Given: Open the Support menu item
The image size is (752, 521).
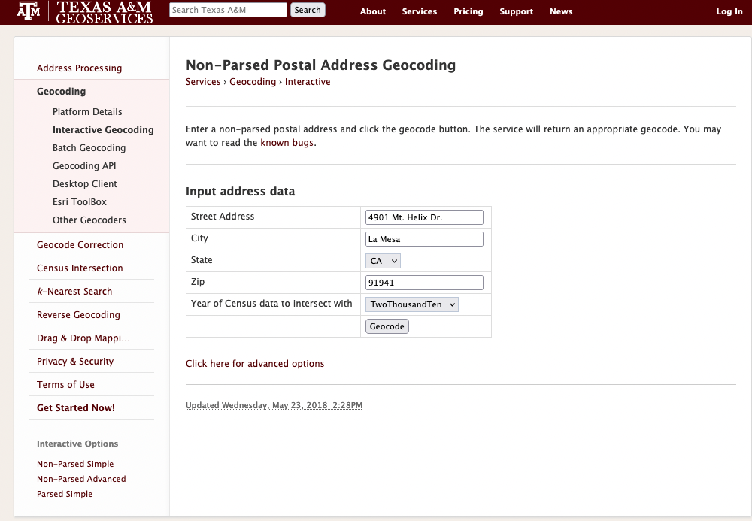Looking at the screenshot, I should pyautogui.click(x=517, y=11).
